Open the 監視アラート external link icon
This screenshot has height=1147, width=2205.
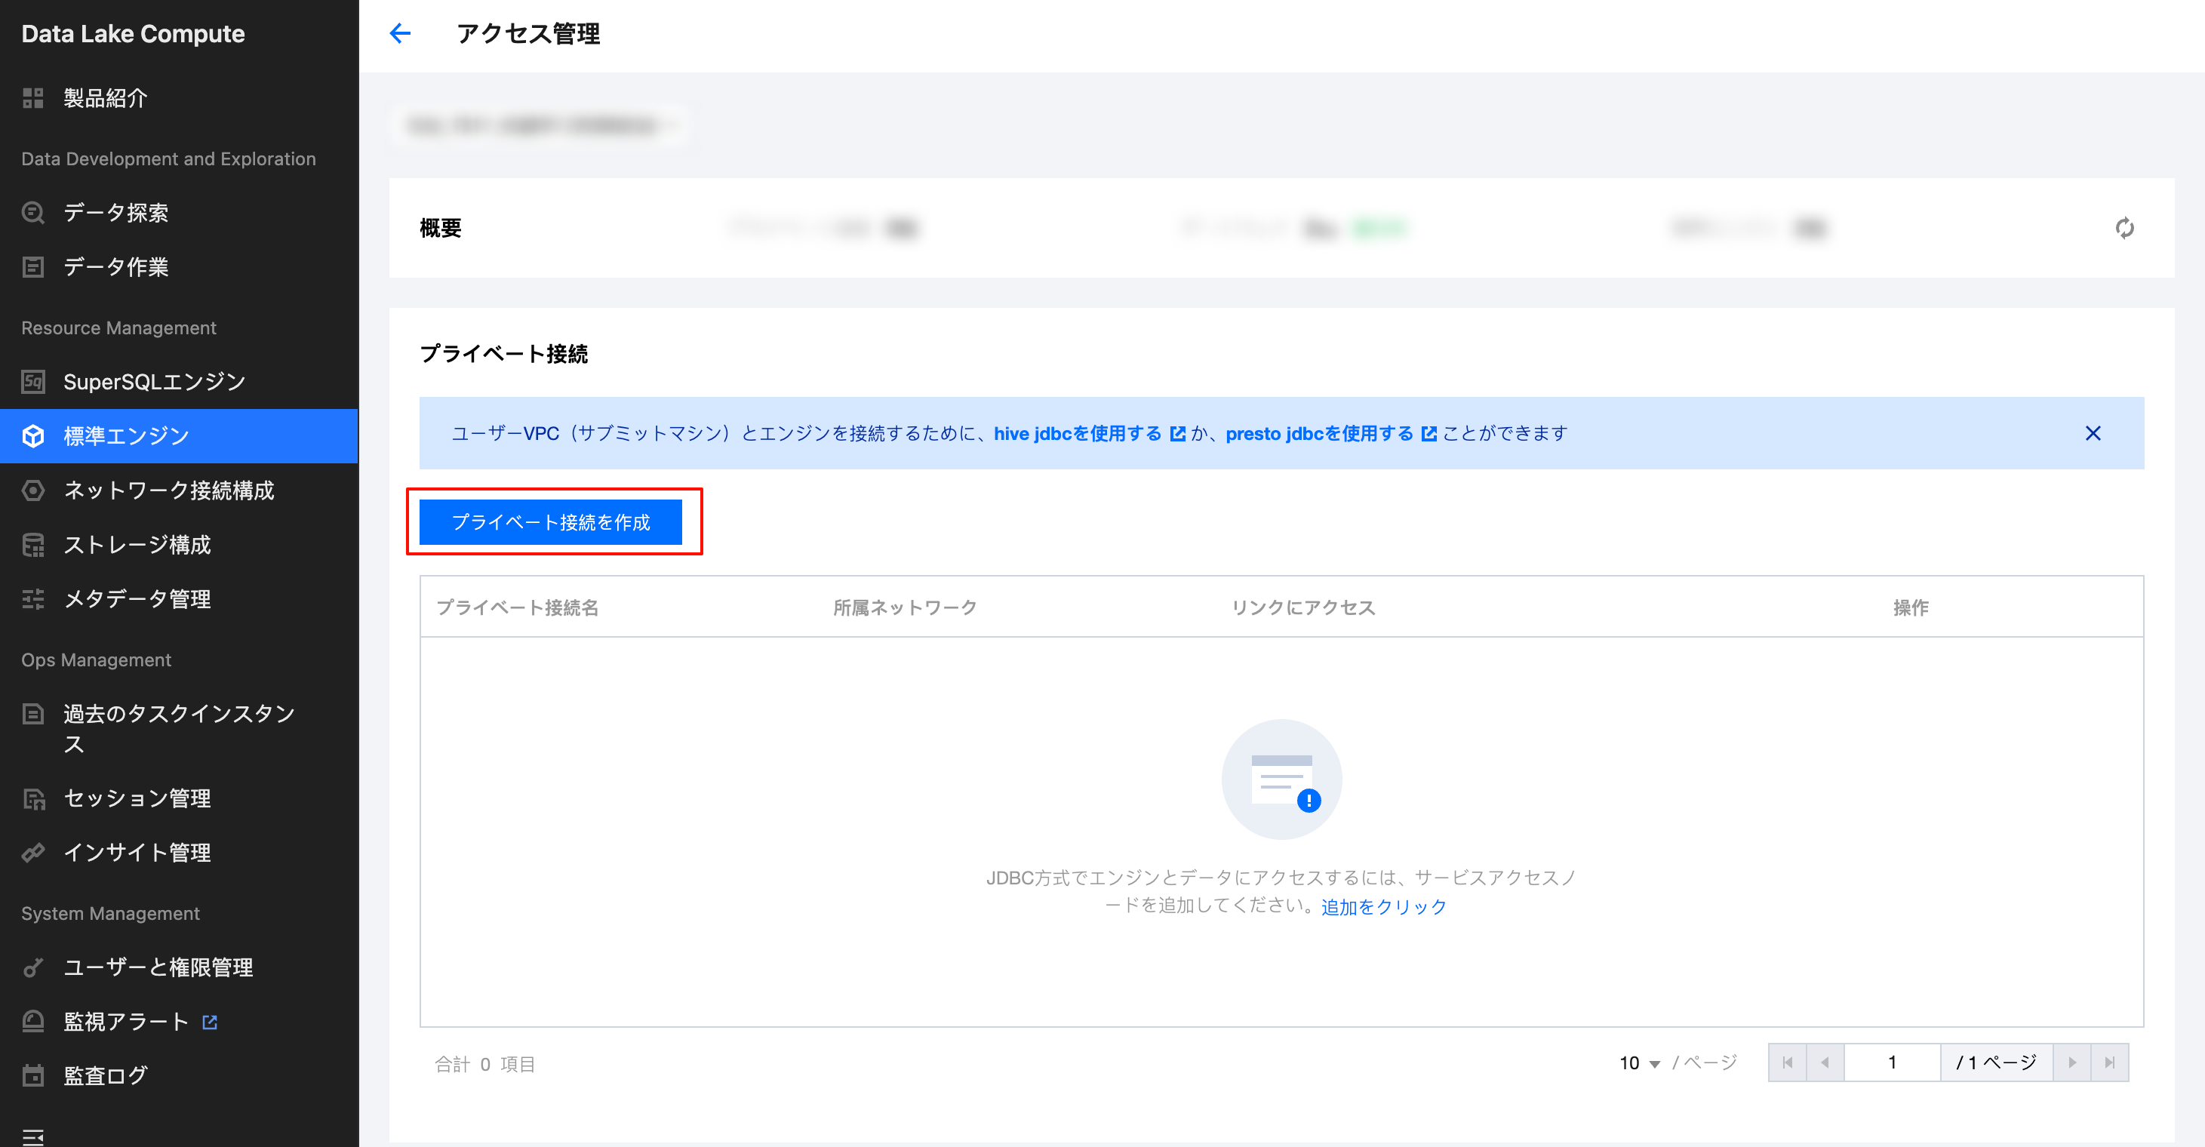(x=210, y=1021)
